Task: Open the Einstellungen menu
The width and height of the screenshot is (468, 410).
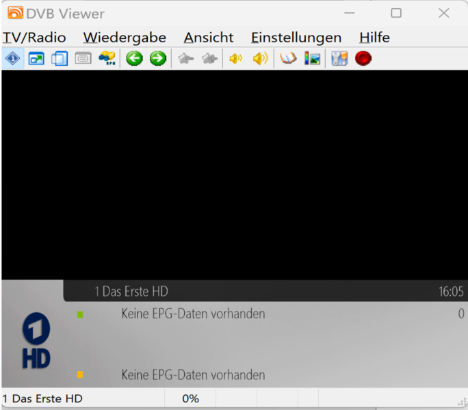Action: tap(296, 38)
